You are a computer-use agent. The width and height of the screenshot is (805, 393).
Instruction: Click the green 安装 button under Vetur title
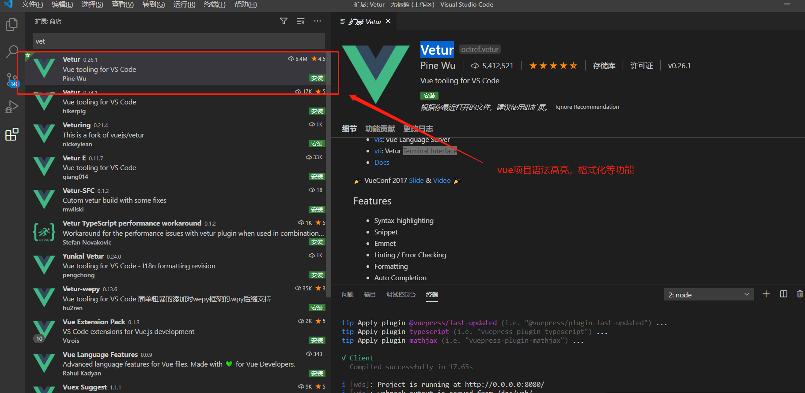pyautogui.click(x=429, y=96)
